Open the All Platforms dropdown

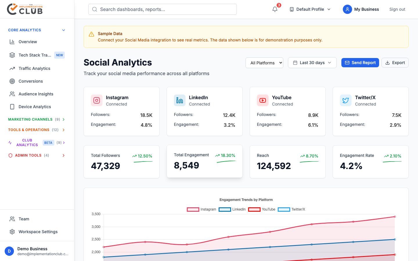(x=264, y=63)
